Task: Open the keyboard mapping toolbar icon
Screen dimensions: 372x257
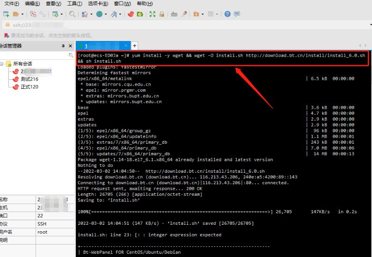Action: click(x=174, y=14)
